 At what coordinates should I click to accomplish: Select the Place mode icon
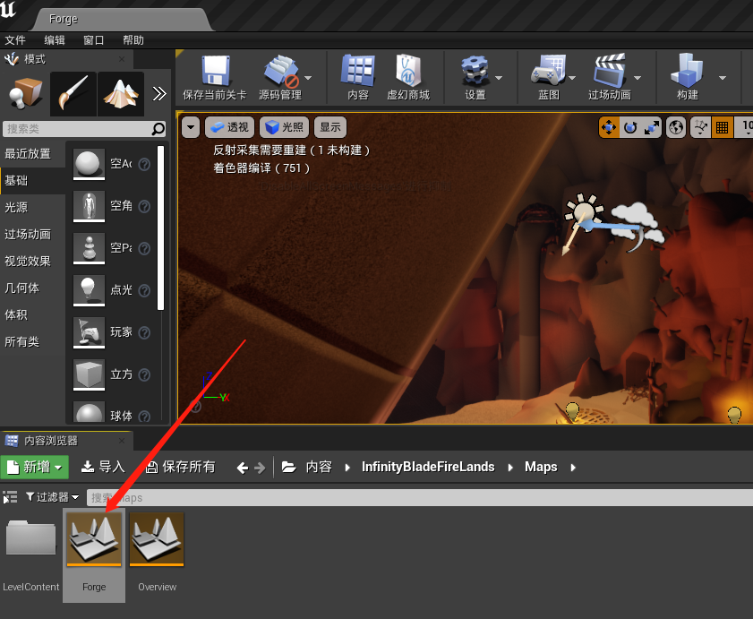click(x=25, y=94)
